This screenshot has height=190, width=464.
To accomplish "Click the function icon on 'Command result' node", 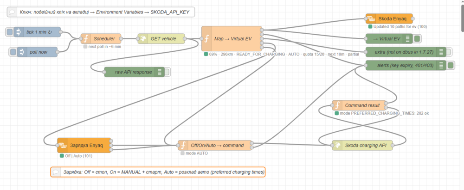I will [337, 105].
